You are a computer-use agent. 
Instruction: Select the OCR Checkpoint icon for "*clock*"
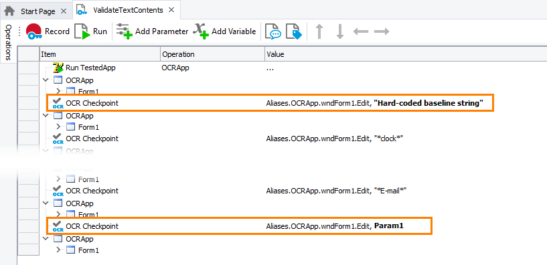58,139
